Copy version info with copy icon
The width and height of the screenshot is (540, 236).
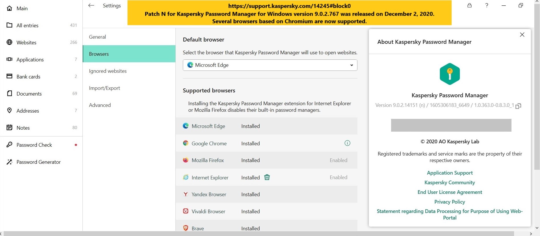pyautogui.click(x=518, y=106)
